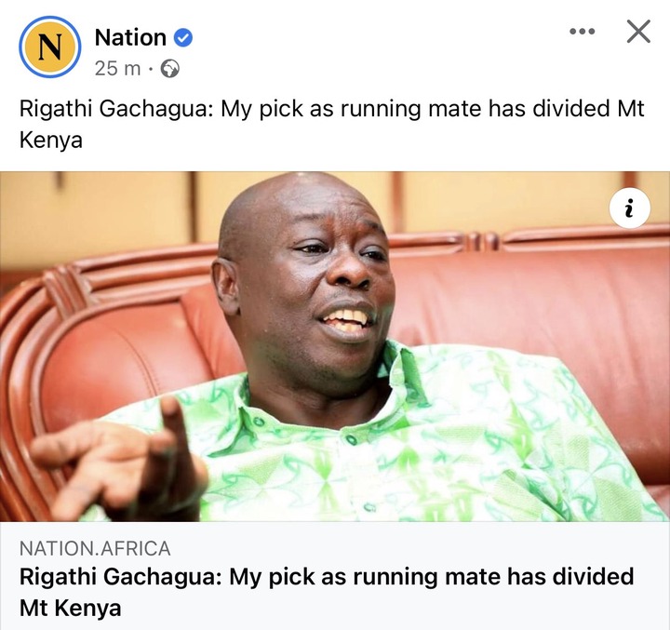Click the globe public audience icon
Screen dimensions: 670x630
click(x=169, y=68)
